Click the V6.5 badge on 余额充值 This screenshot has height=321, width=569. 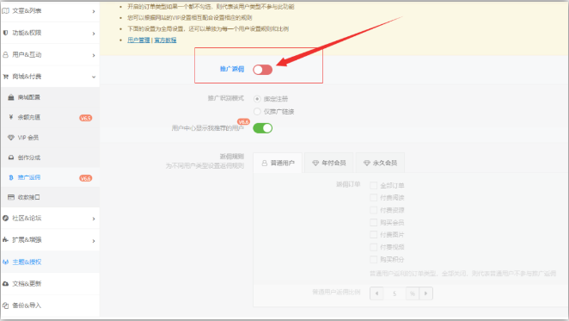tap(86, 118)
